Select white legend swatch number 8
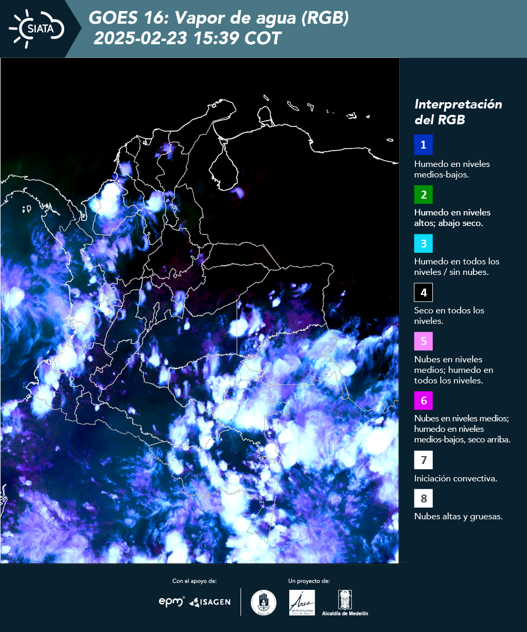The width and height of the screenshot is (527, 632). click(423, 498)
